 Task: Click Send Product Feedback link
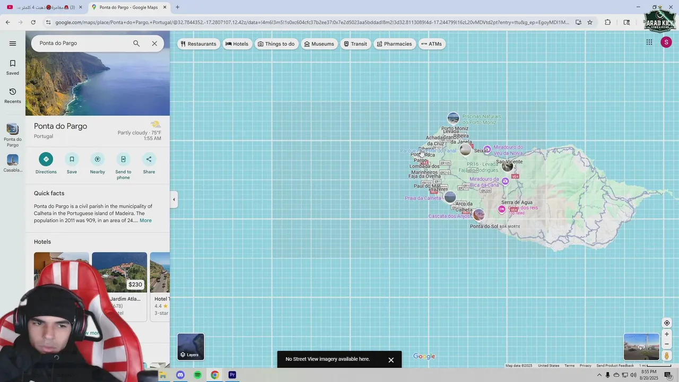(x=615, y=366)
